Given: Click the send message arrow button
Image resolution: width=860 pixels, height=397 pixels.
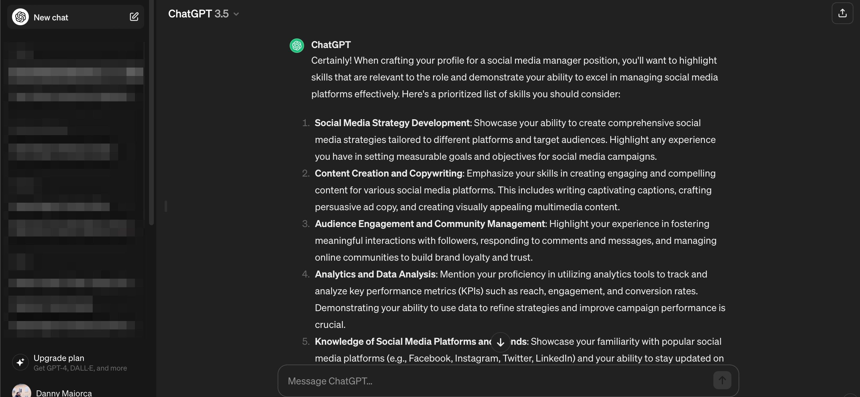Looking at the screenshot, I should click(x=722, y=380).
